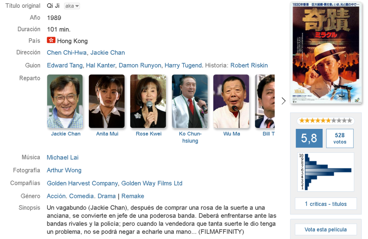The image size is (368, 239).
Task: Open director Chen Chi-Hwa page
Action: click(x=67, y=53)
